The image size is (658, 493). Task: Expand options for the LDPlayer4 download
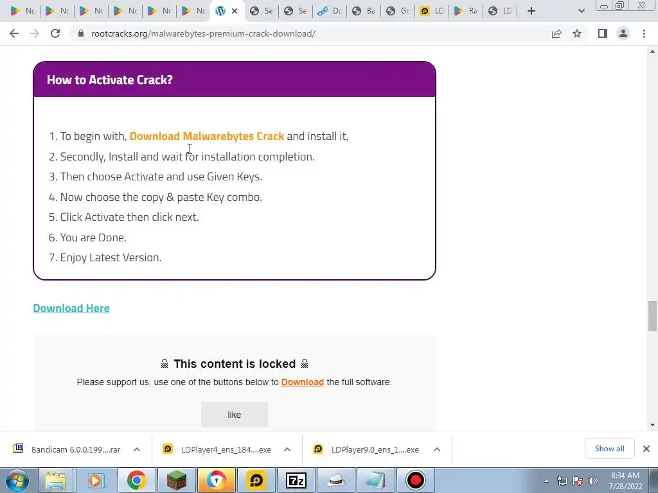pos(287,449)
